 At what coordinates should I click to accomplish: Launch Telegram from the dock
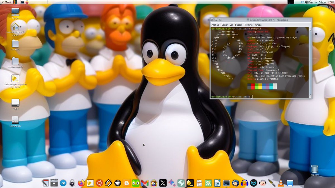point(63,183)
